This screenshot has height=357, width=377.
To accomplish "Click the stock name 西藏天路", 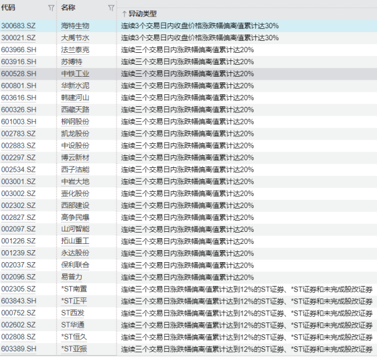I will coord(75,109).
